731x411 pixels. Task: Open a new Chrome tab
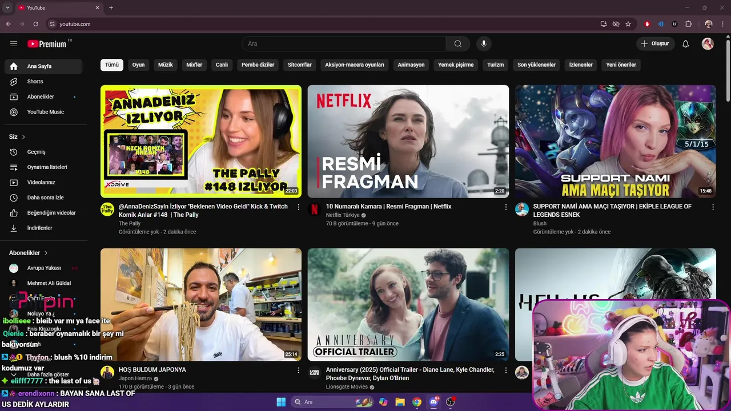[x=111, y=8]
